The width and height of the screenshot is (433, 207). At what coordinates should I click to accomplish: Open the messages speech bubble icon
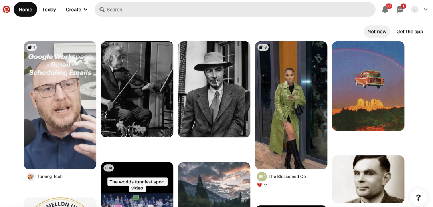tap(400, 10)
